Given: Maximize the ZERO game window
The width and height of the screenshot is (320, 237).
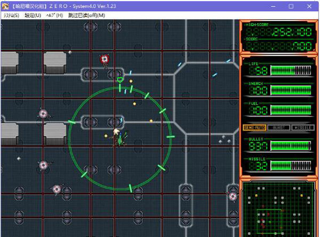Looking at the screenshot, I should (x=291, y=6).
